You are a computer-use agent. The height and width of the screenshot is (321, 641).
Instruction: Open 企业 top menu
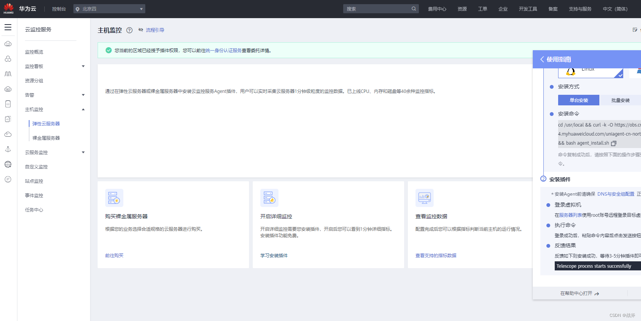(x=503, y=9)
